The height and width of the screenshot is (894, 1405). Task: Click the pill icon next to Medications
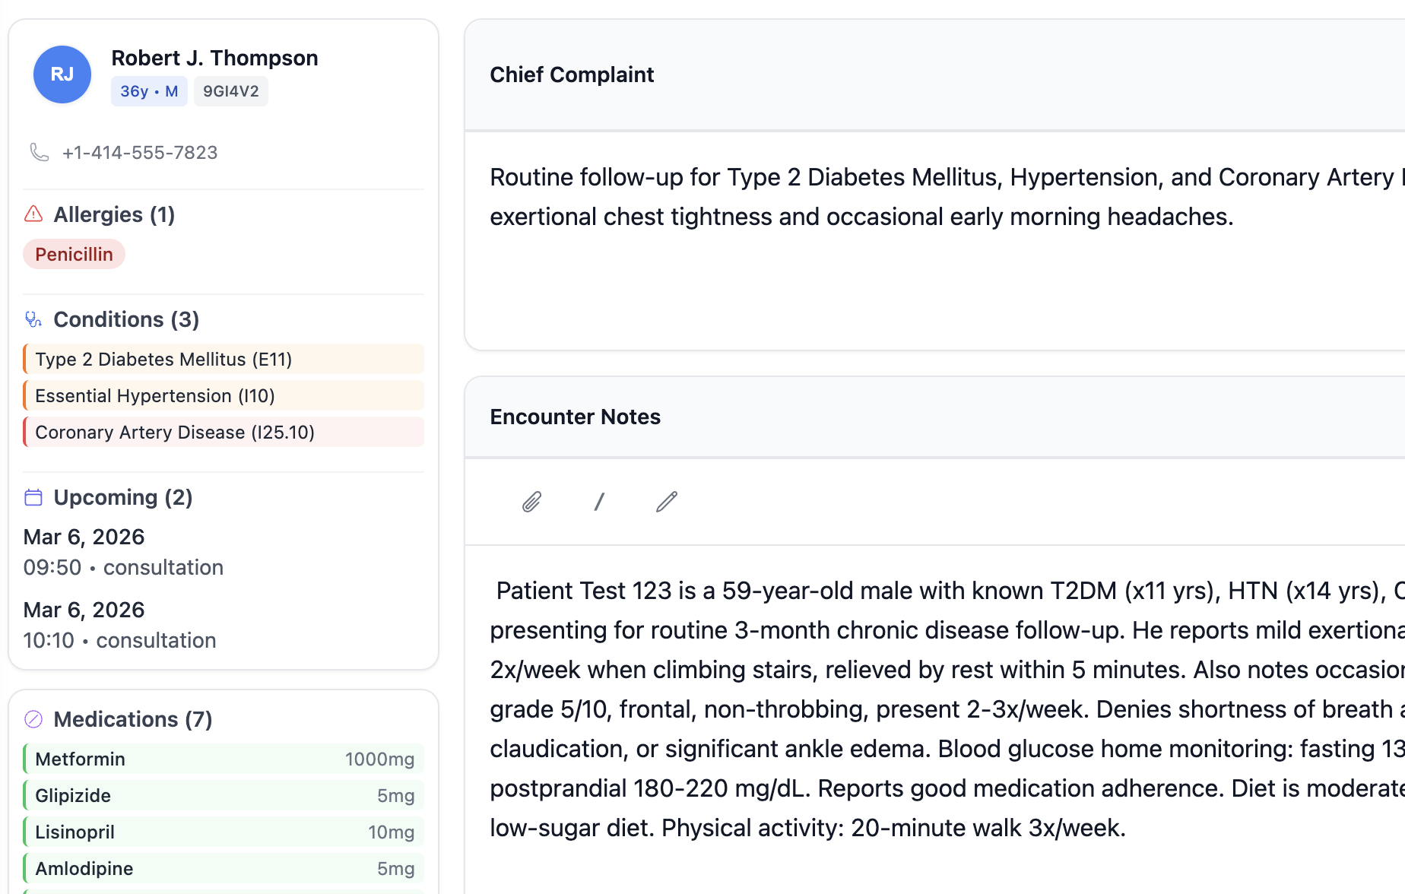click(33, 718)
